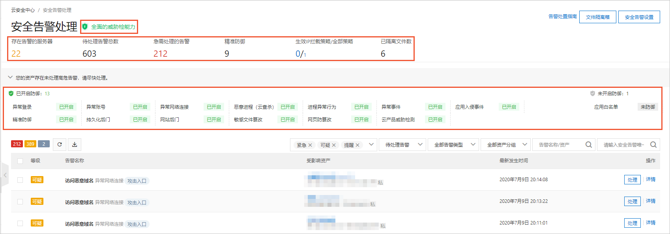Click 异常网络连接 tag in 20:11:01 row
Image resolution: width=670 pixels, height=234 pixels.
coord(109,224)
